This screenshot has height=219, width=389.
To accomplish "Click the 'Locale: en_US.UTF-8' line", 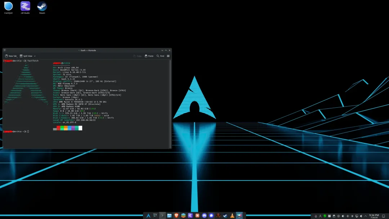I will click(64, 122).
